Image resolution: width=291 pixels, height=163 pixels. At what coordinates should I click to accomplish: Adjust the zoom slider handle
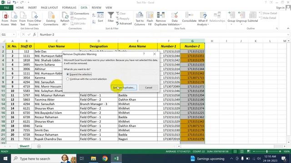(x=267, y=151)
